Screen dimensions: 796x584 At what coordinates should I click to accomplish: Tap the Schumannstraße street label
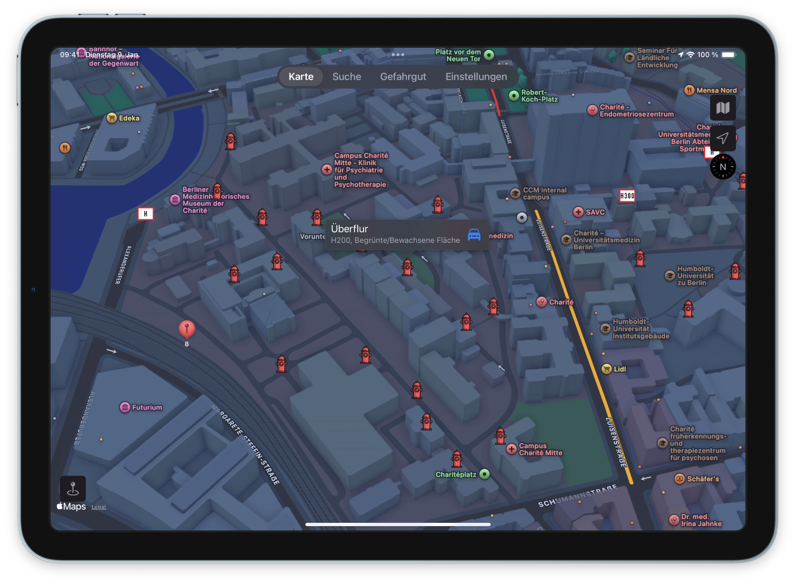coord(578,496)
